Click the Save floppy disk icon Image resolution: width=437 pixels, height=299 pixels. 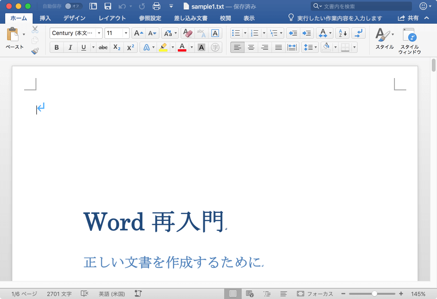coord(107,6)
